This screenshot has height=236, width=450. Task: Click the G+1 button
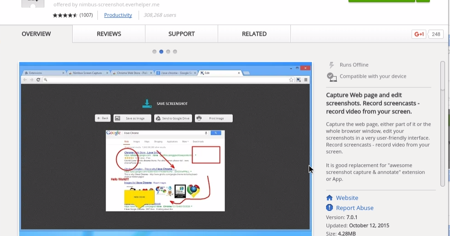[x=419, y=34]
